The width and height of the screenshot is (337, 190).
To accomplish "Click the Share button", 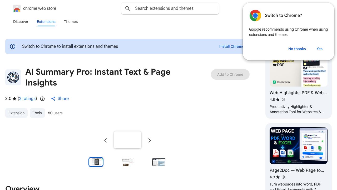I will pyautogui.click(x=60, y=99).
